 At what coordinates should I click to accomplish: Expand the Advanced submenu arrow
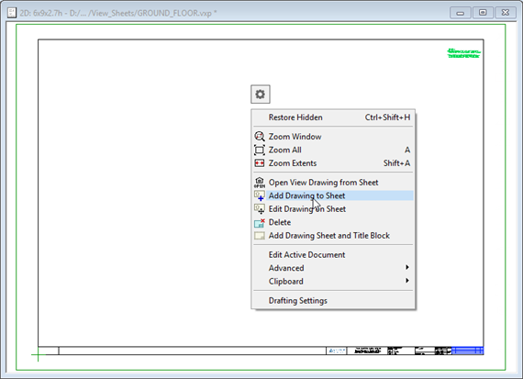coord(406,267)
